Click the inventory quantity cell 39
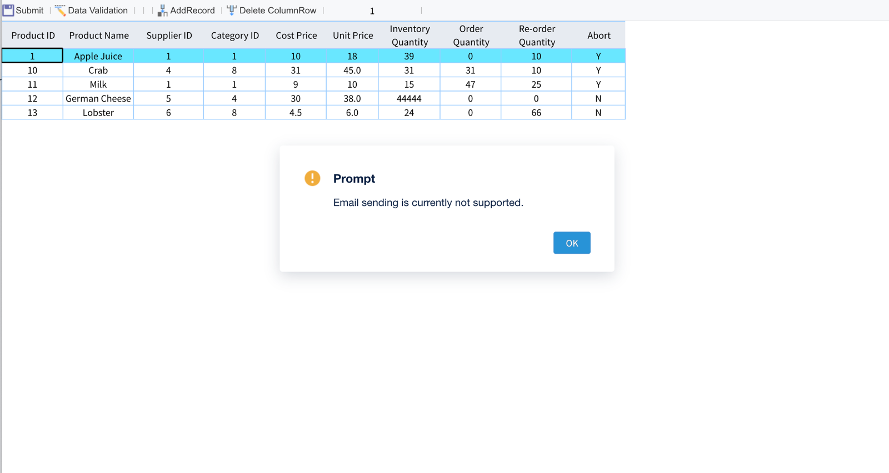The image size is (889, 473). pyautogui.click(x=409, y=56)
